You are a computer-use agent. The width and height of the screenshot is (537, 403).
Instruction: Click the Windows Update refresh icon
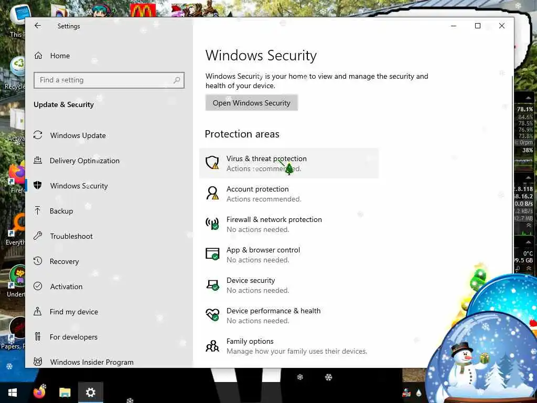coord(38,135)
